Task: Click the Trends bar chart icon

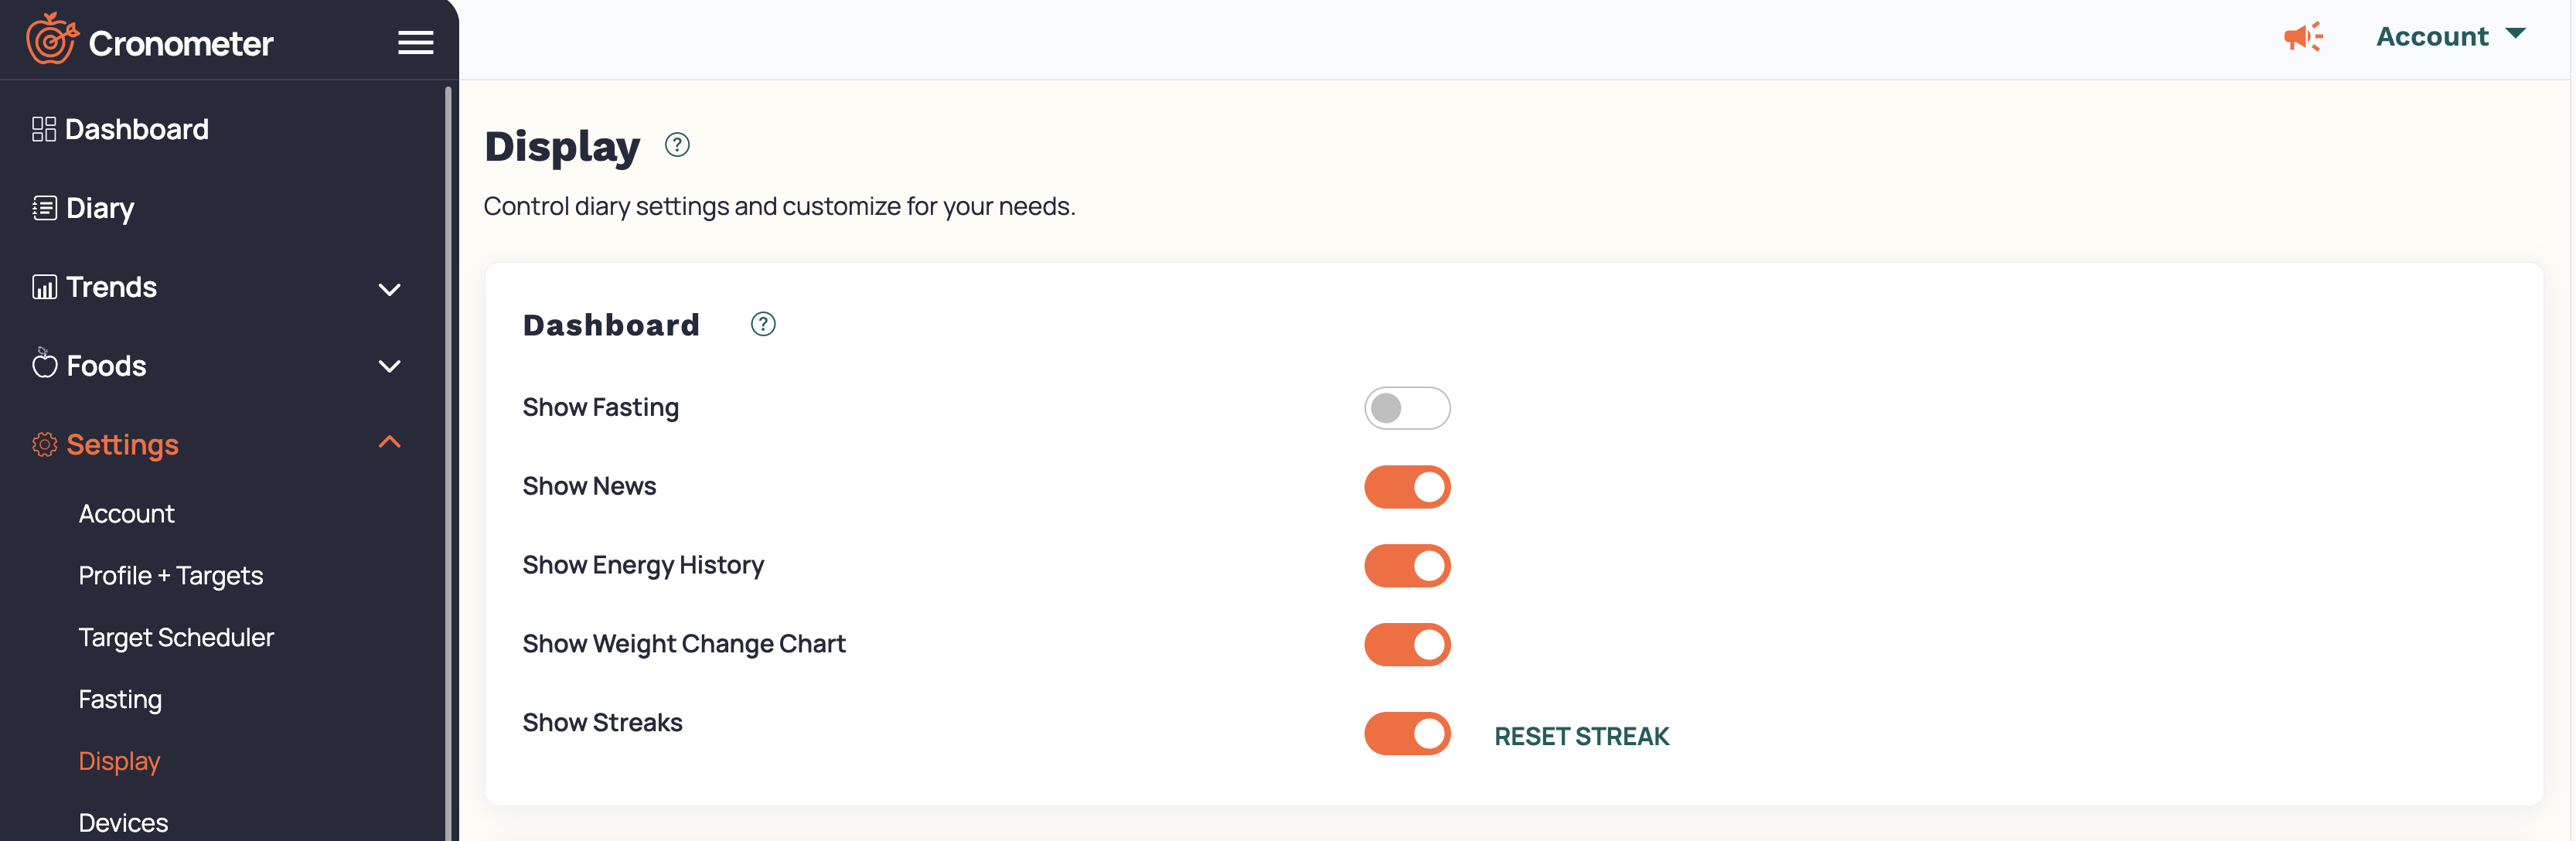Action: tap(44, 287)
